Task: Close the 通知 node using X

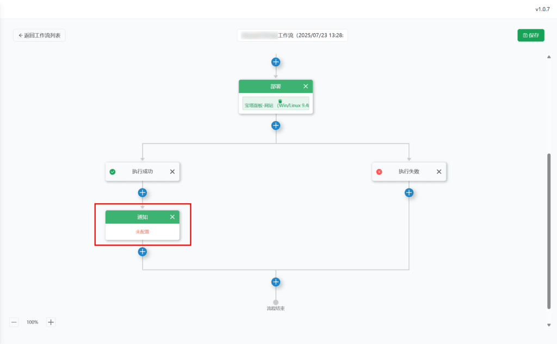Action: (172, 217)
